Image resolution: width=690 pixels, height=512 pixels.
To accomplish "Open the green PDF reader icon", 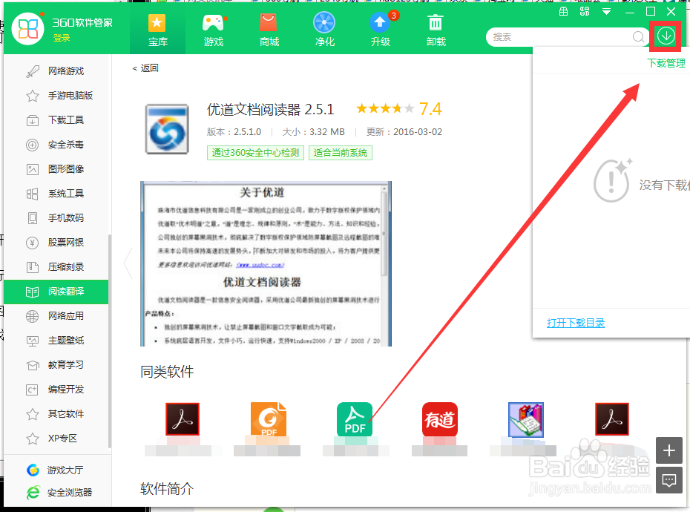I will [355, 419].
